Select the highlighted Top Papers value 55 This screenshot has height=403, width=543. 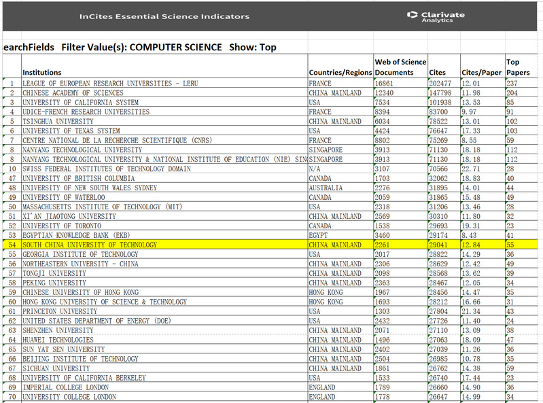(x=521, y=245)
